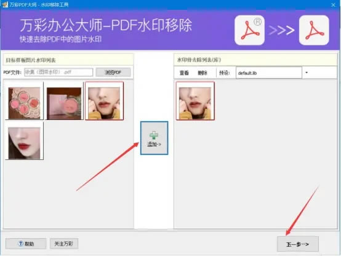This screenshot has height=256, width=341.
Task: Click the source PDF logo with R mark
Action: click(250, 30)
